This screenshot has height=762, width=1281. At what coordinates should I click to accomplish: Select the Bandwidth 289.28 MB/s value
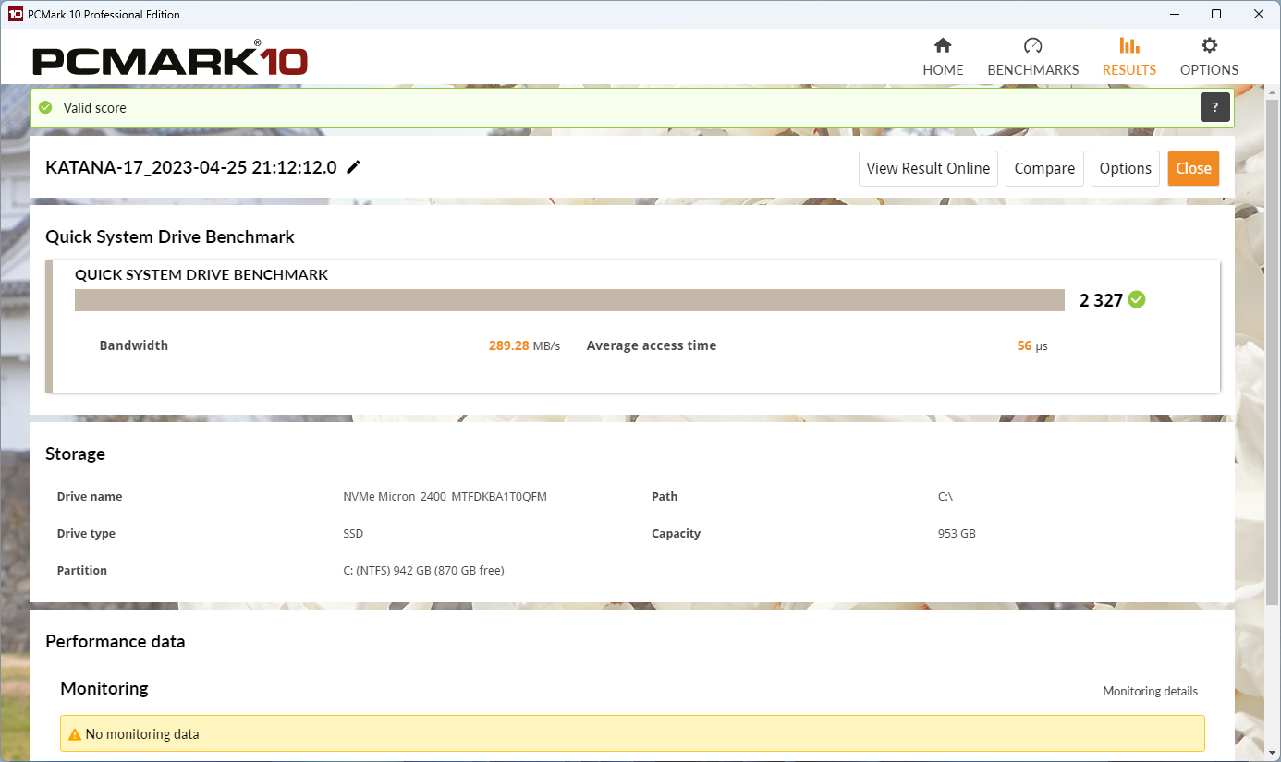(x=524, y=345)
